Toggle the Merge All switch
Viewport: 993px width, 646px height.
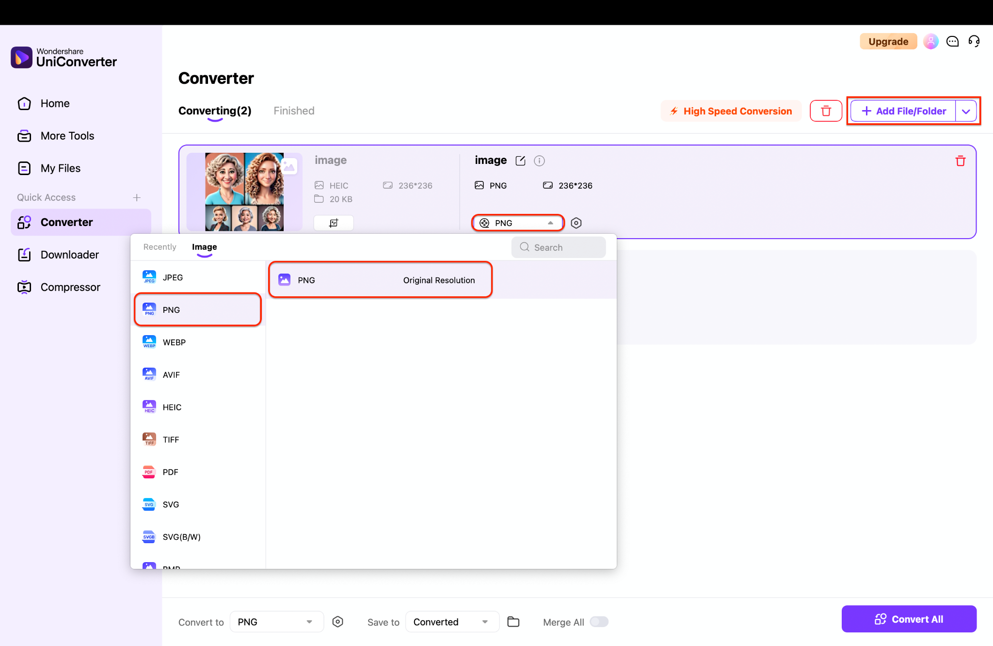coord(599,621)
